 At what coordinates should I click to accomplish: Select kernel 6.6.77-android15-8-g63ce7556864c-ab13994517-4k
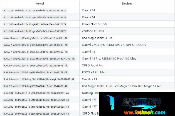(x=36, y=52)
